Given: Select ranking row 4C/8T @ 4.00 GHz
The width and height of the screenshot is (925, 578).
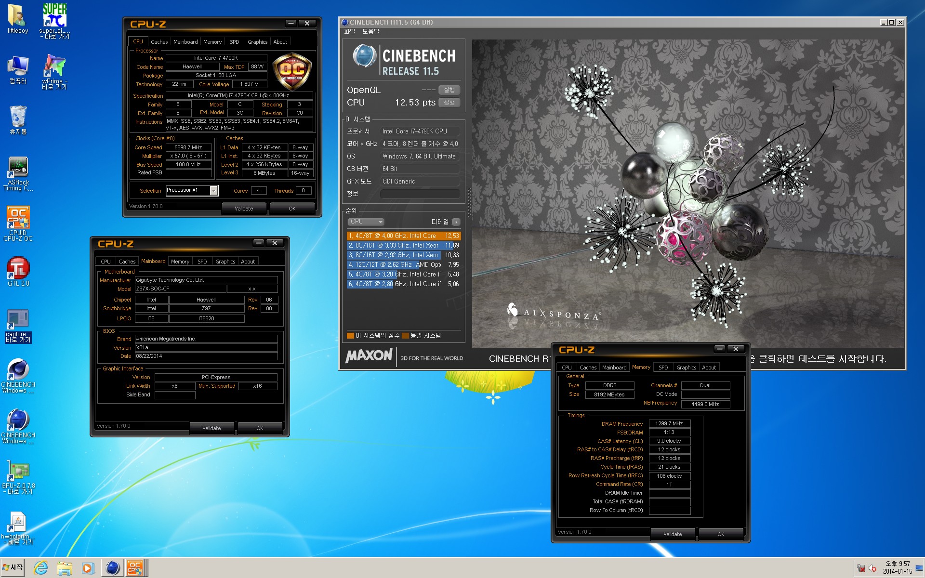Looking at the screenshot, I should click(404, 236).
